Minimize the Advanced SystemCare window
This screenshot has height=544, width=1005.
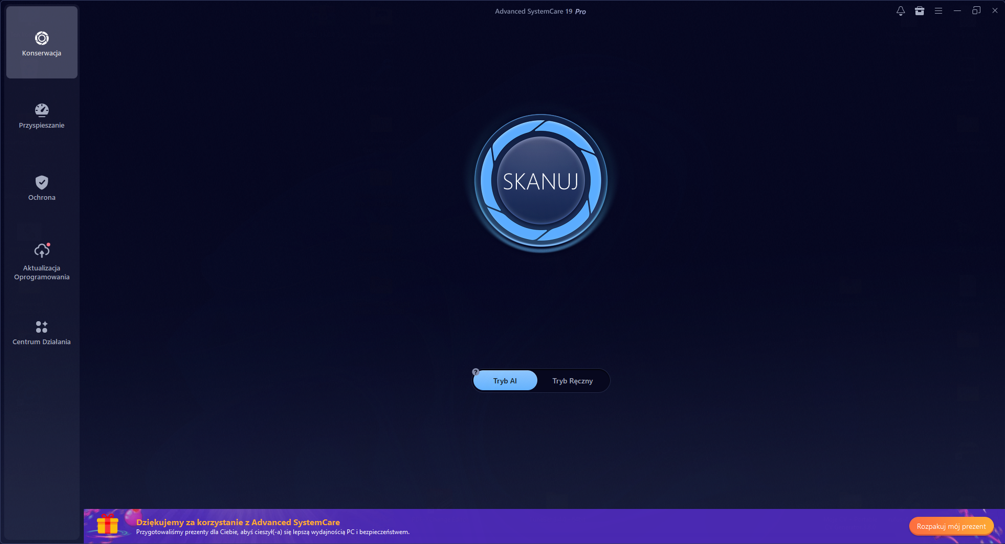957,11
